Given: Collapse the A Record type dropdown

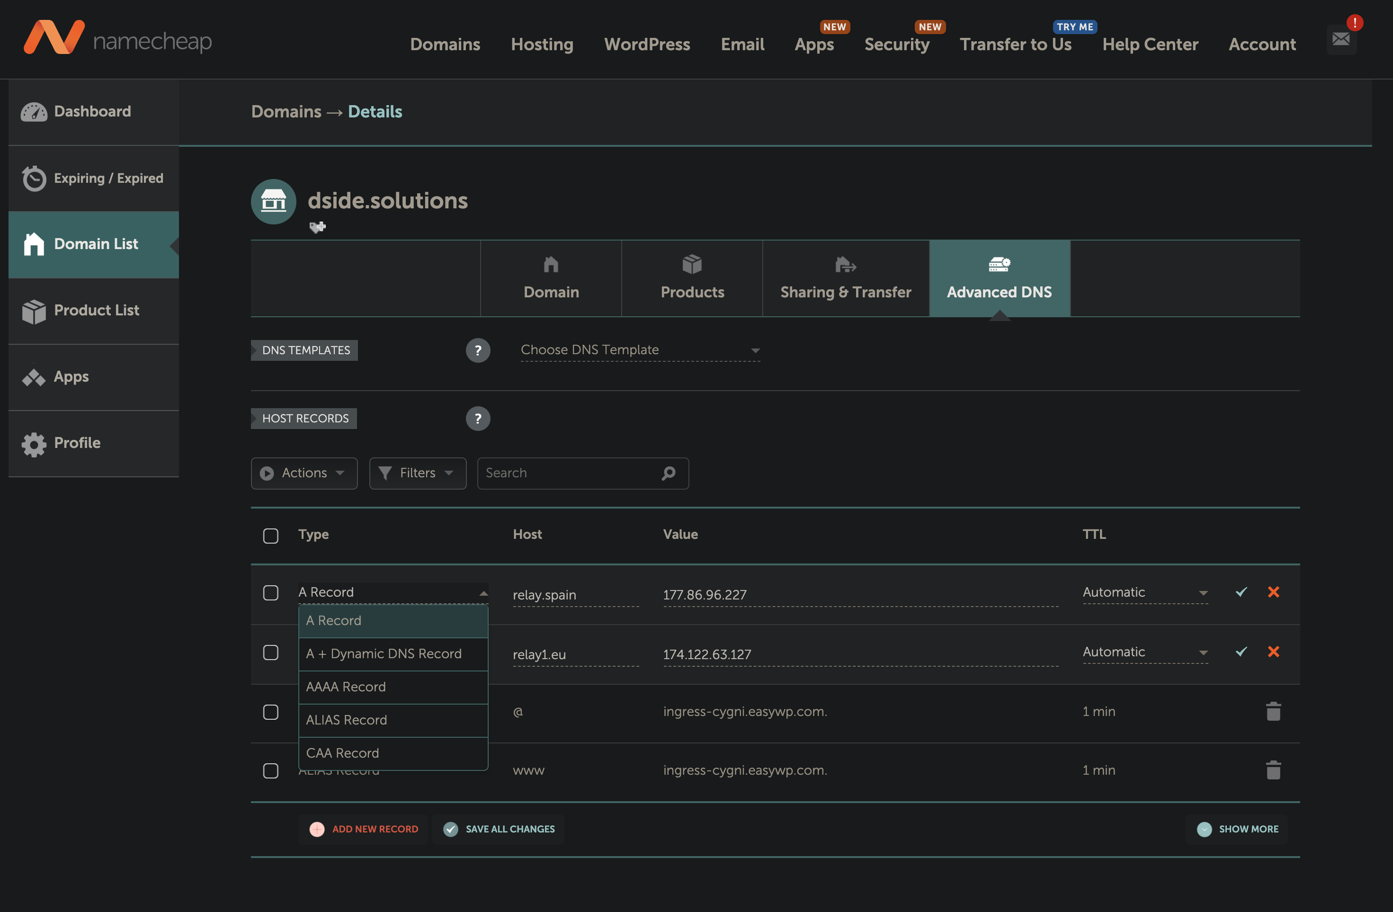Looking at the screenshot, I should (393, 592).
